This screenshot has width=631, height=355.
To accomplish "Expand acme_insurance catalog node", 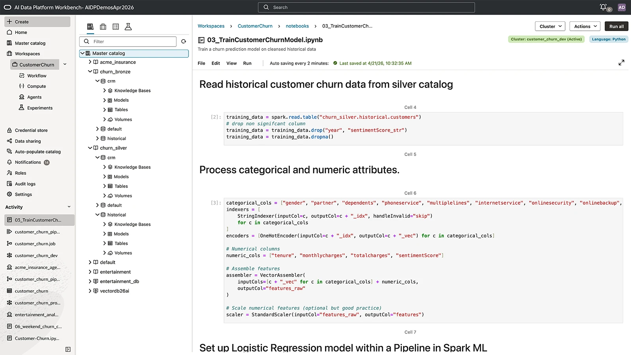I will click(x=90, y=62).
